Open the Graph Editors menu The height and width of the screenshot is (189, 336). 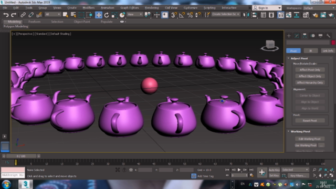[x=130, y=8]
